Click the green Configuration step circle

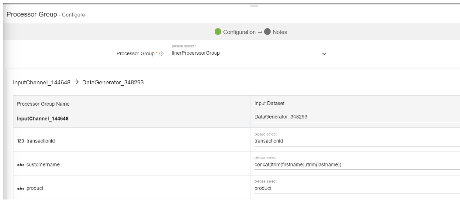(218, 32)
